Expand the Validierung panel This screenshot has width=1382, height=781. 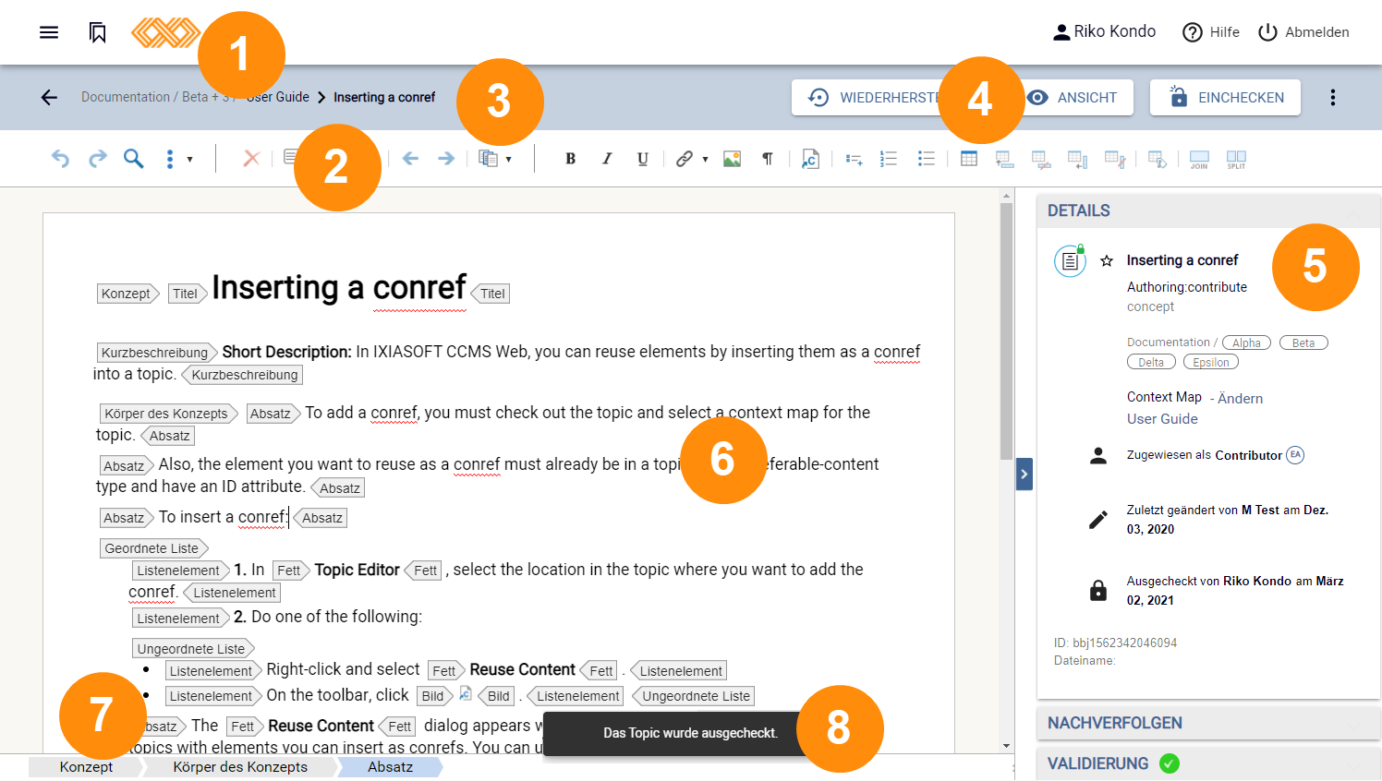[1208, 763]
